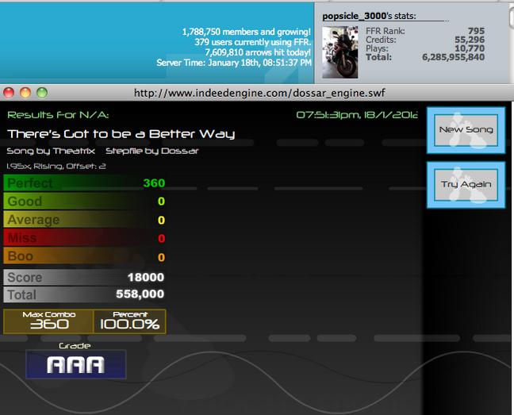Click the Total 558,000 score row

coord(85,294)
